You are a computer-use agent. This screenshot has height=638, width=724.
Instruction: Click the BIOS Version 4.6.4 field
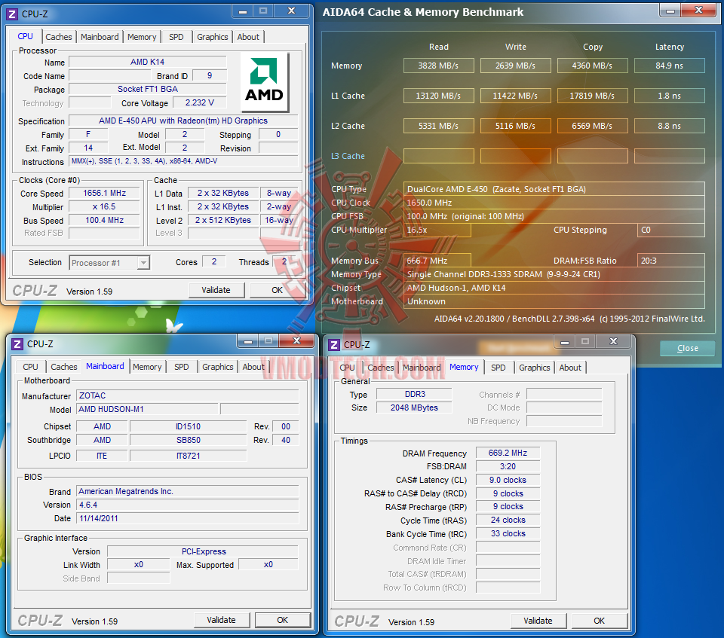pos(188,505)
